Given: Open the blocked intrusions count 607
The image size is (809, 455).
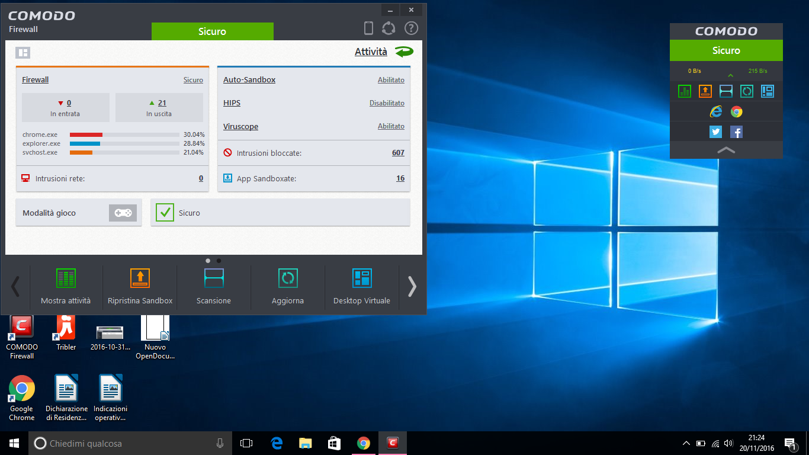Looking at the screenshot, I should click(398, 153).
